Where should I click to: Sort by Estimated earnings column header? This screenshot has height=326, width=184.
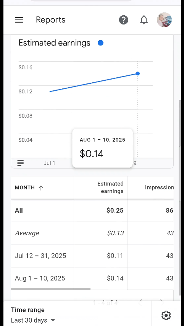[x=110, y=187]
